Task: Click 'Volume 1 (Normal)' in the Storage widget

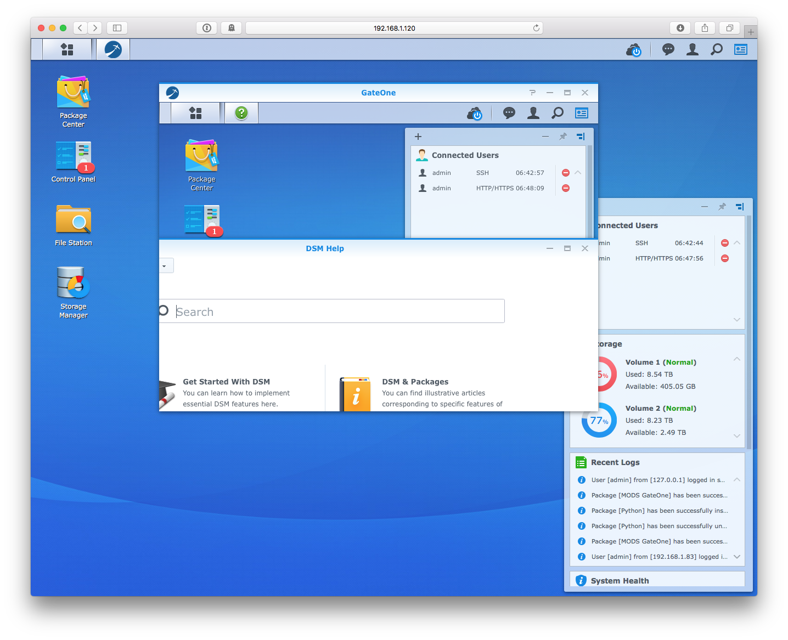Action: 661,363
